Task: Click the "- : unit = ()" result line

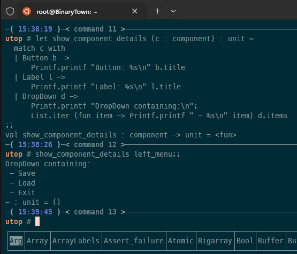Action: 33,202
